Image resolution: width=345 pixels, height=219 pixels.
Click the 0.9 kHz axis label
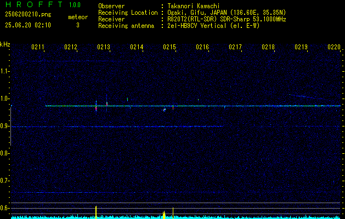tap(4, 126)
